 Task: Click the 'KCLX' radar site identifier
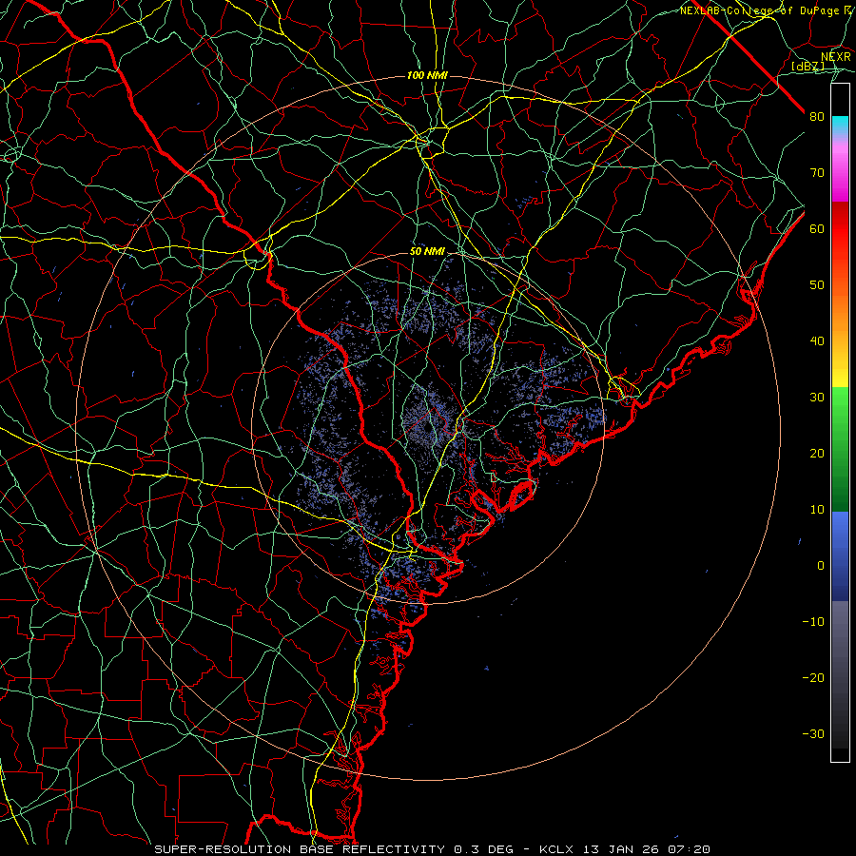556,849
